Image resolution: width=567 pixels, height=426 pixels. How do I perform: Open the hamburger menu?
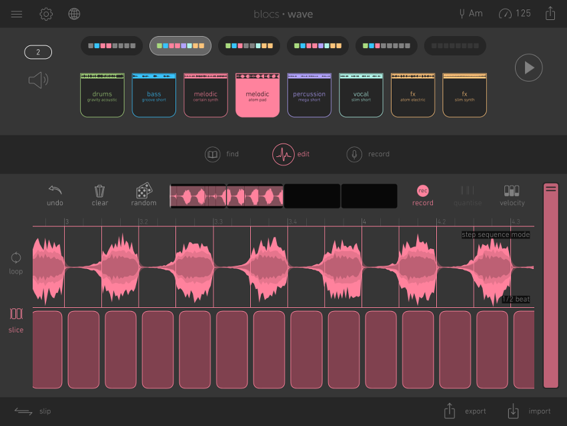point(16,14)
